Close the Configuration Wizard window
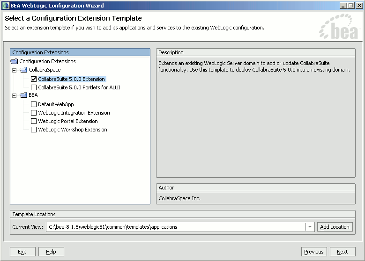The image size is (365, 261). 359,6
